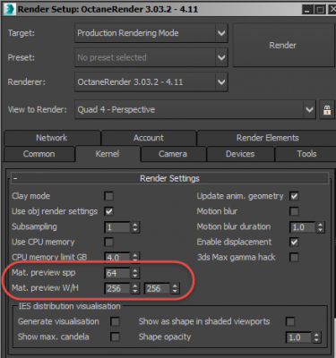The image size is (336, 358).
Task: Click the Mat. preview width field showing 256
Action: (x=117, y=288)
